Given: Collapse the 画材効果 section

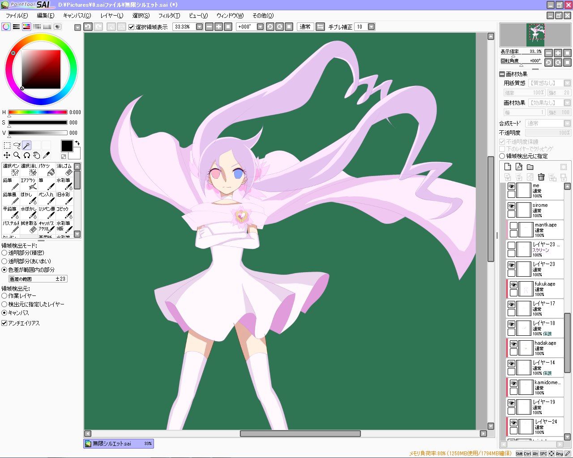Looking at the screenshot, I should 502,74.
